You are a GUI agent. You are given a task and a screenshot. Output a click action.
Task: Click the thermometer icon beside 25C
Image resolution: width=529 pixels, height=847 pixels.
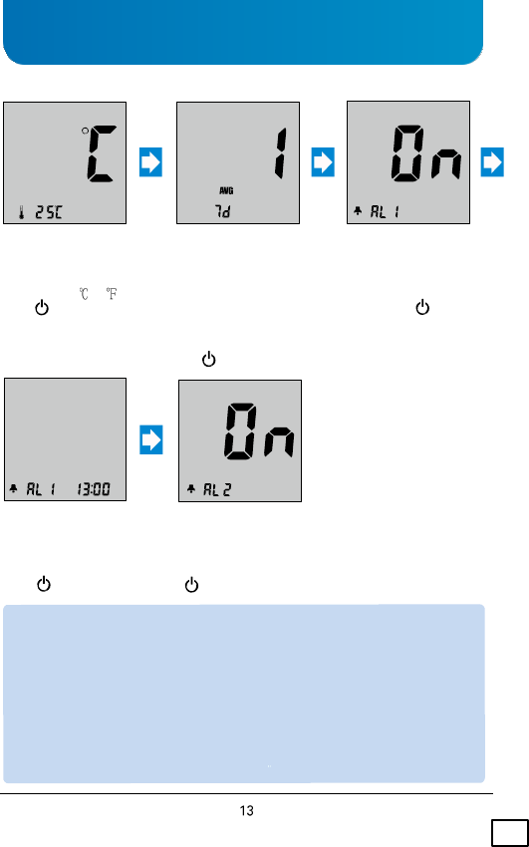(21, 212)
